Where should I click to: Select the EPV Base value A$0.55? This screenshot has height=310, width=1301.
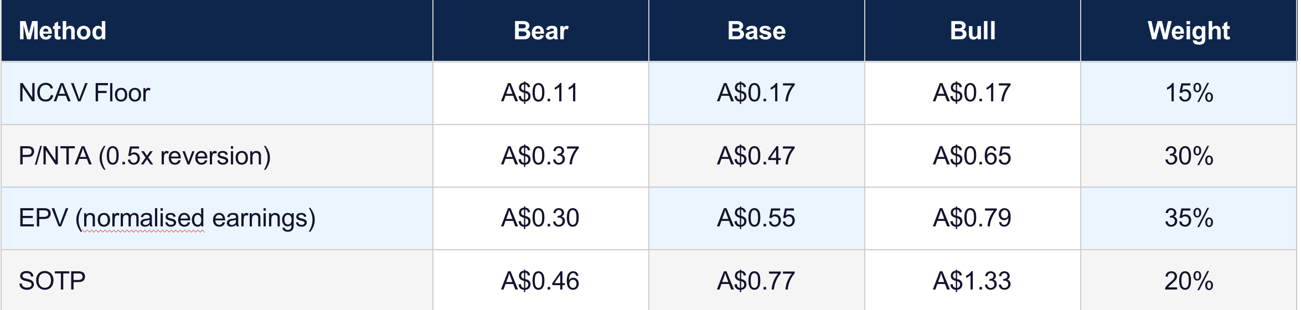[757, 219]
